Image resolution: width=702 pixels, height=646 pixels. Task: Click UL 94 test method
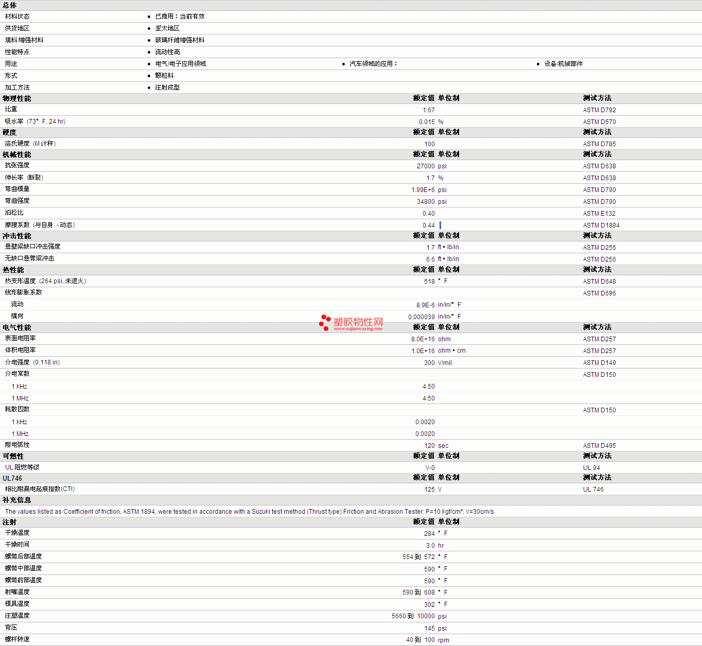[591, 468]
